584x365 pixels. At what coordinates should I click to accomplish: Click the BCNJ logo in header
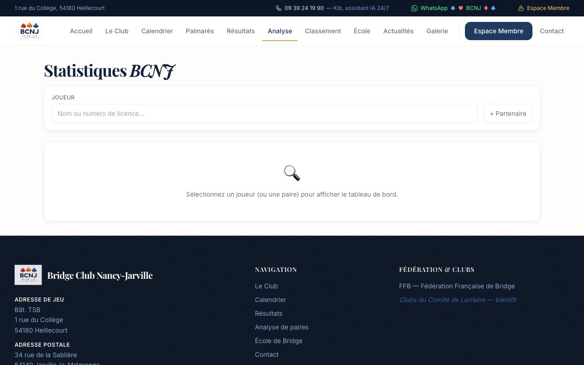point(29,31)
